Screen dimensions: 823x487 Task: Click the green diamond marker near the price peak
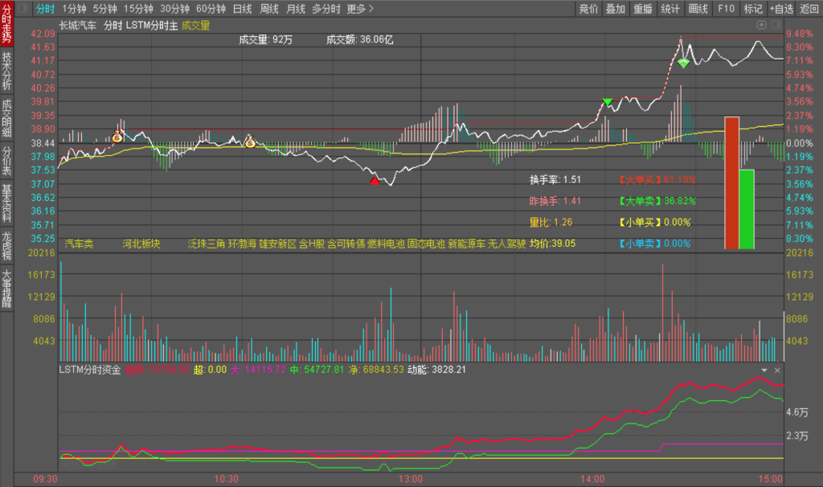point(682,63)
